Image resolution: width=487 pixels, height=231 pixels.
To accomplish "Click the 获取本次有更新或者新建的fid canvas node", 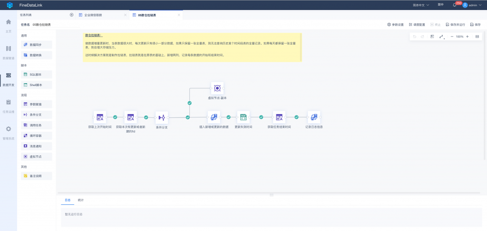I will 130,117.
